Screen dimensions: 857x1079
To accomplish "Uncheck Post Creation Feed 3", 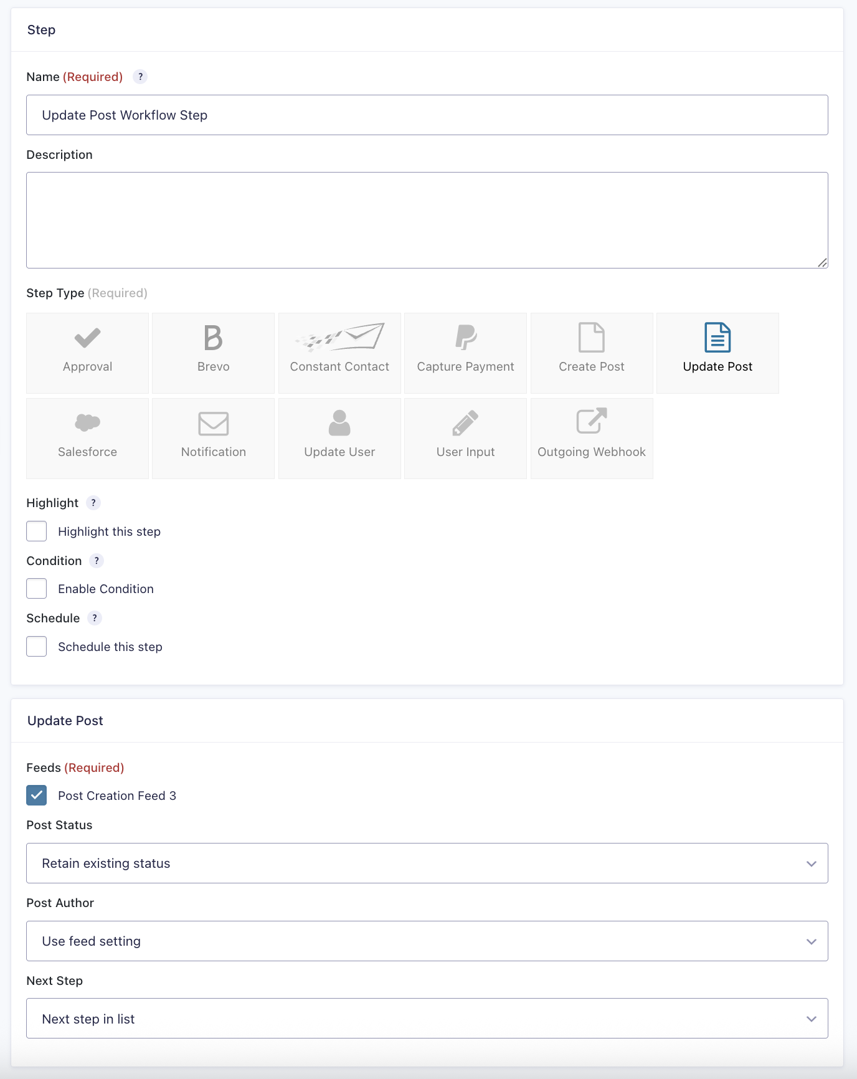I will click(37, 796).
